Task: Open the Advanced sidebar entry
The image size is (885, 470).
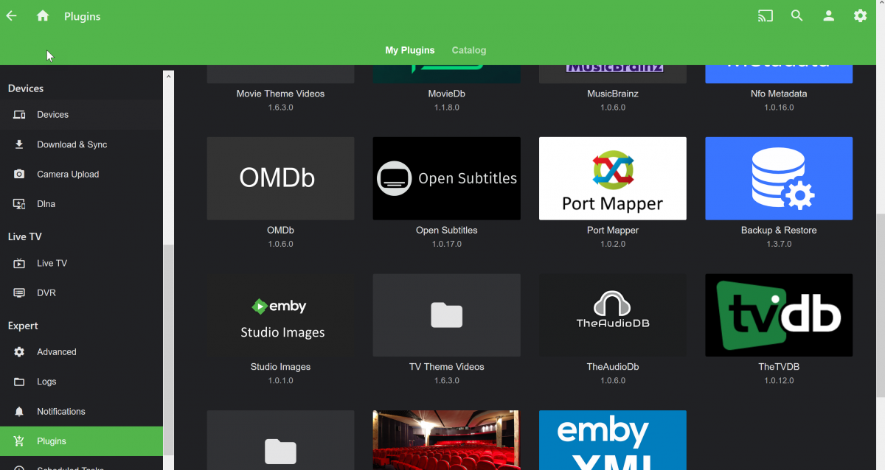Action: 81,352
